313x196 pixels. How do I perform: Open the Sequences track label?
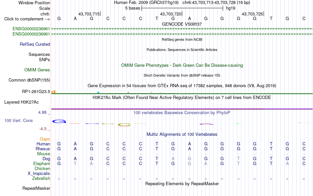coord(39,54)
